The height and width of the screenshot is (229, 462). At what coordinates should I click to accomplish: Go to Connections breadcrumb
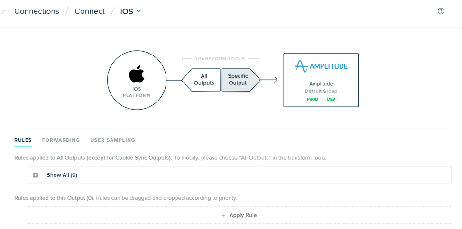point(37,11)
